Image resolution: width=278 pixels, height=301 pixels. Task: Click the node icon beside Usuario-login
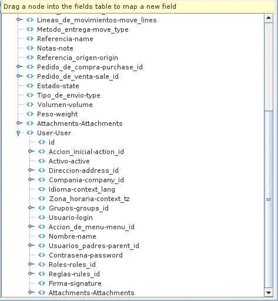click(42, 218)
